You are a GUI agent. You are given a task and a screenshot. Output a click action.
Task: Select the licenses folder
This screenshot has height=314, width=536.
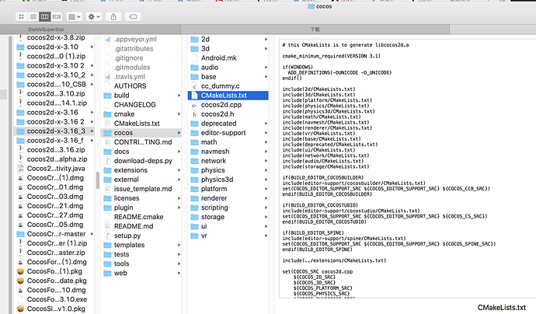tap(141, 198)
